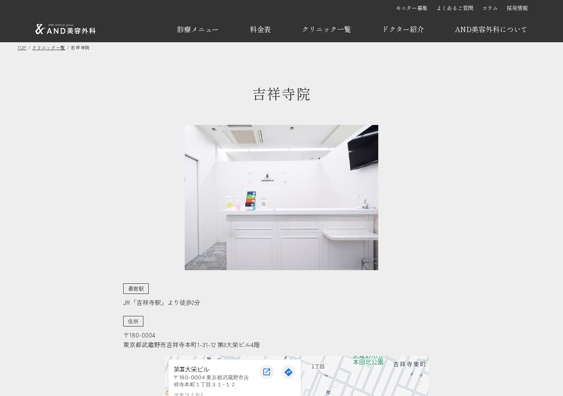Open よくあるご質問 link

tap(455, 8)
